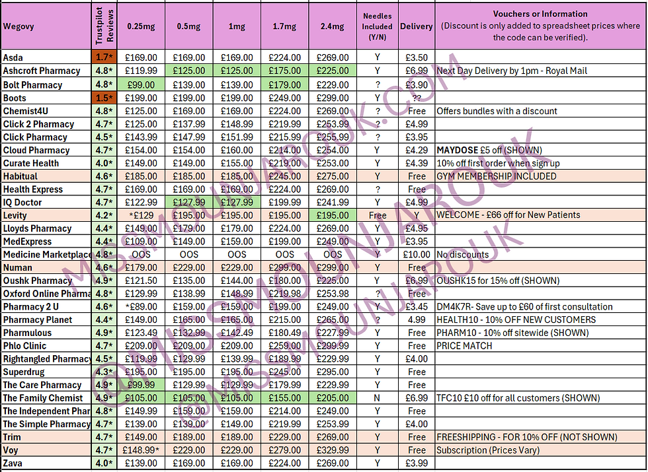648x472 pixels.
Task: Select Boots' 1.5* rating cell
Action: coord(104,98)
